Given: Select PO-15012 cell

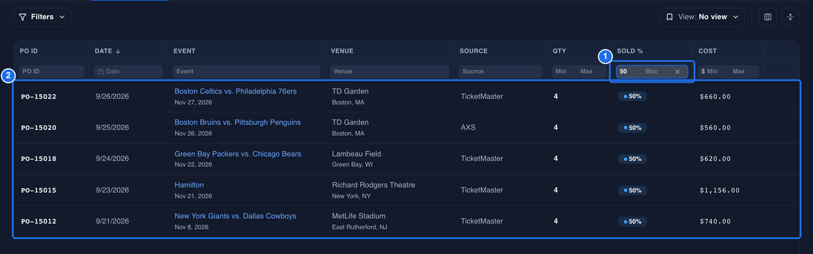Looking at the screenshot, I should tap(38, 221).
